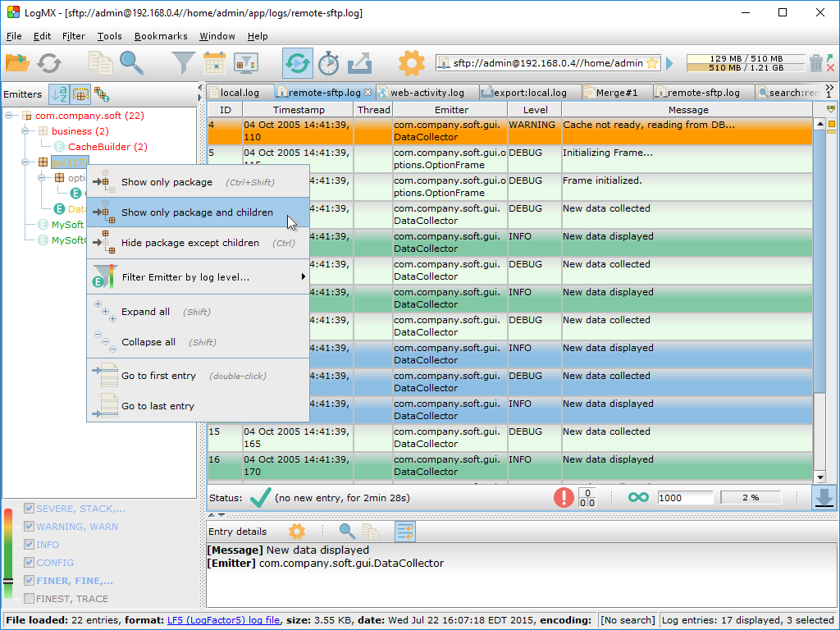Open the date filter calendar icon
The image size is (840, 630).
214,63
